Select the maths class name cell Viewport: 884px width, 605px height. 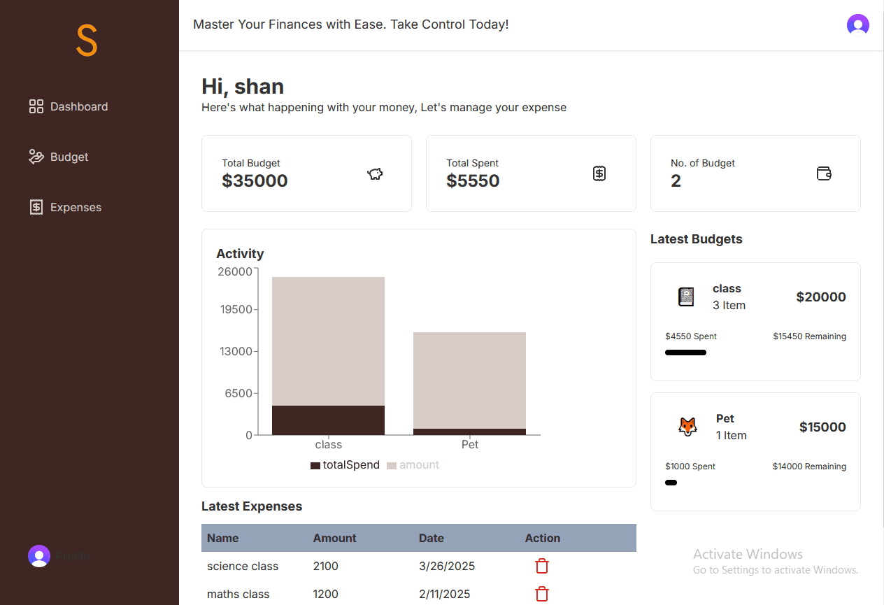pyautogui.click(x=238, y=594)
